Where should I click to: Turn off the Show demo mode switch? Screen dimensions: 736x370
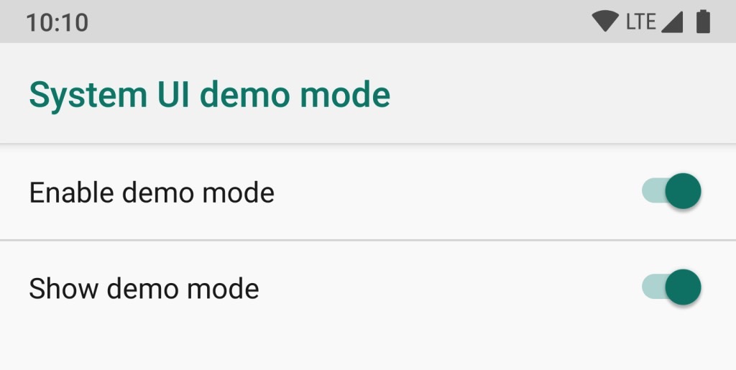(671, 287)
